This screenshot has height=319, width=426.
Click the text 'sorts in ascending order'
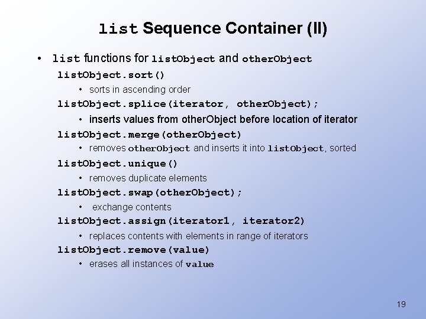140,90
